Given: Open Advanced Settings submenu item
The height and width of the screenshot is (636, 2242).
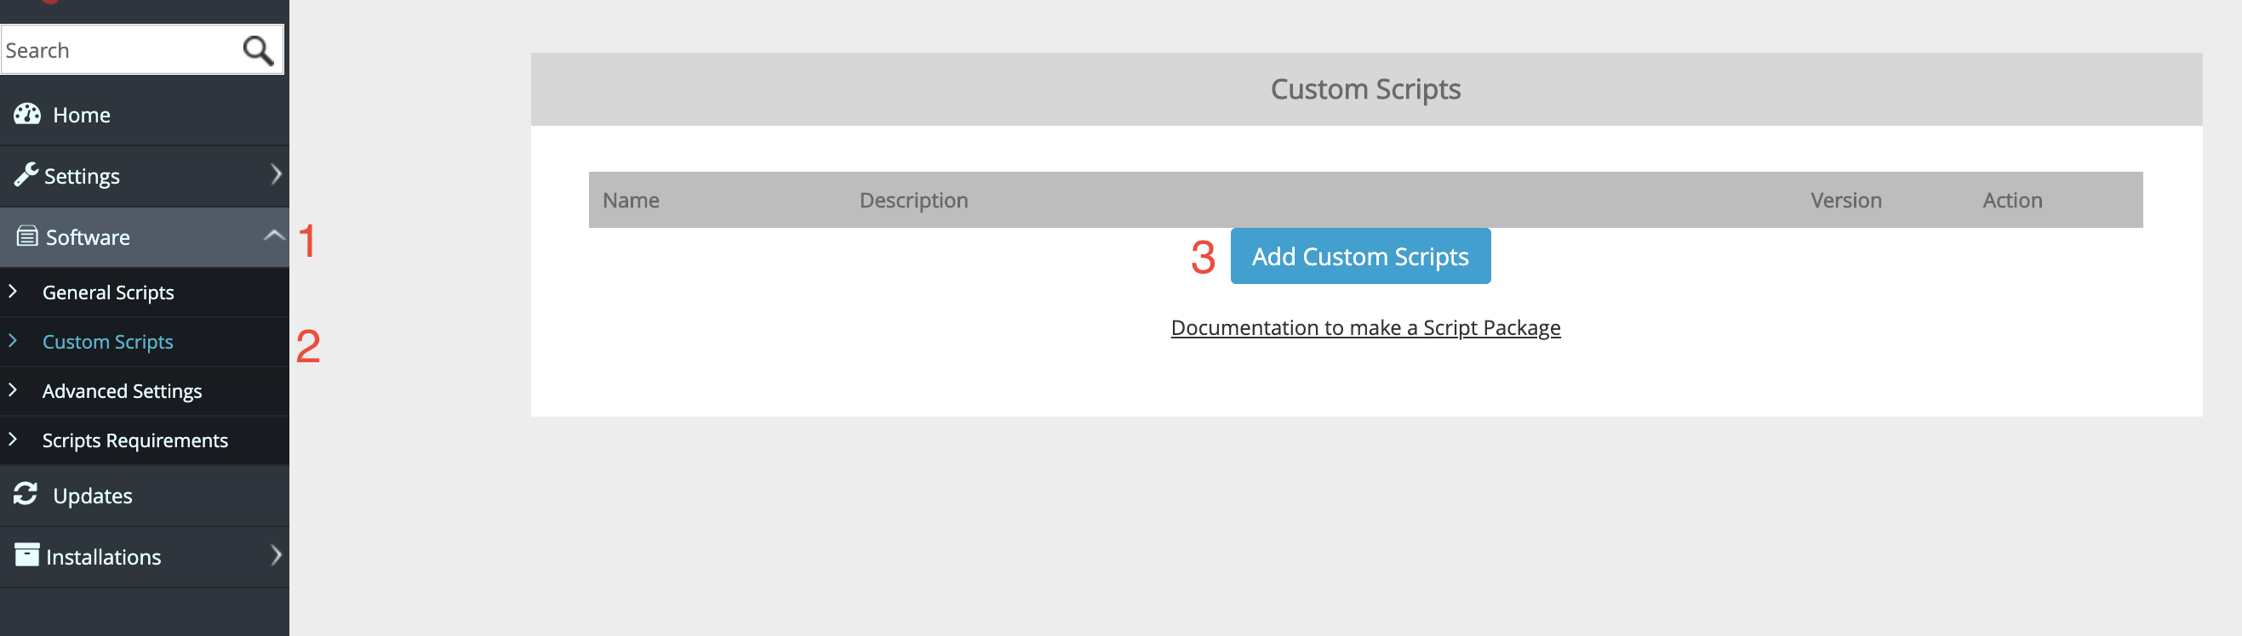Looking at the screenshot, I should click(122, 391).
